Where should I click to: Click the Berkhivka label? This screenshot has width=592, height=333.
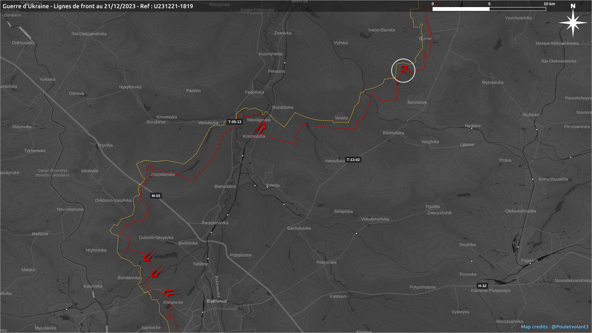[x=188, y=243]
